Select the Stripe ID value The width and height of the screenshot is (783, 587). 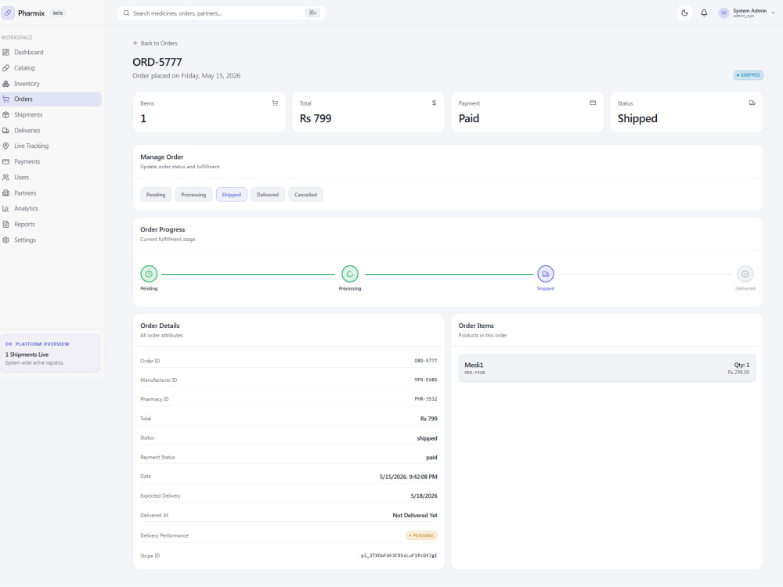tap(399, 556)
